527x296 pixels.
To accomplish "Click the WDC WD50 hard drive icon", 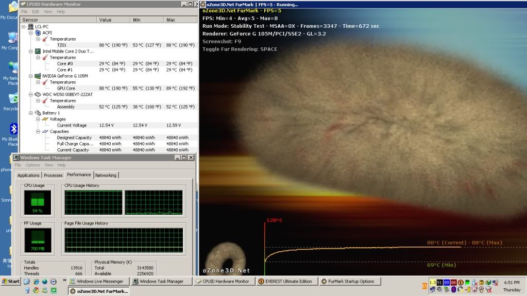I will 38,94.
